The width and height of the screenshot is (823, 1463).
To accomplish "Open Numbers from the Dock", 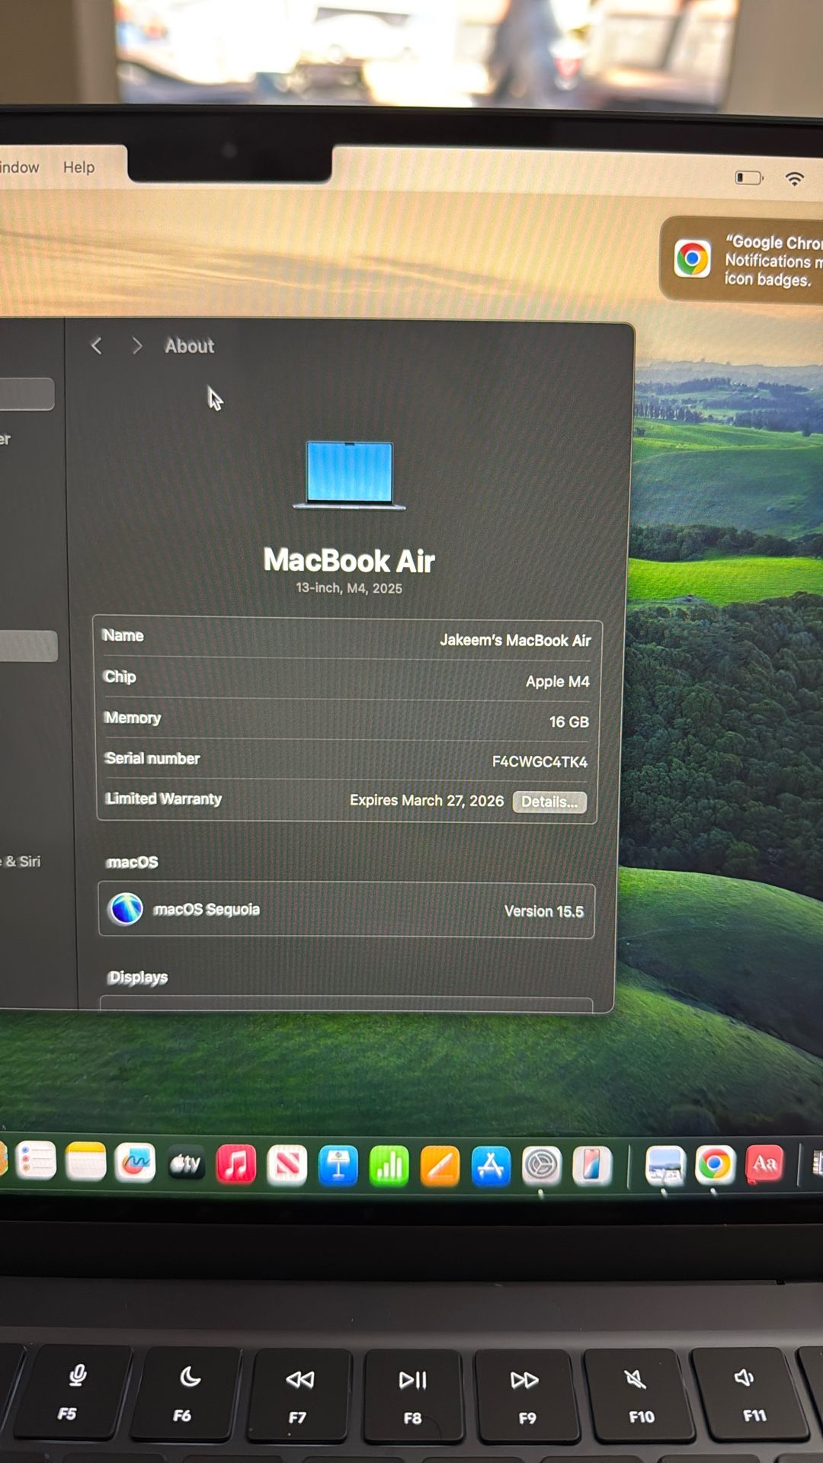I will pos(389,1166).
